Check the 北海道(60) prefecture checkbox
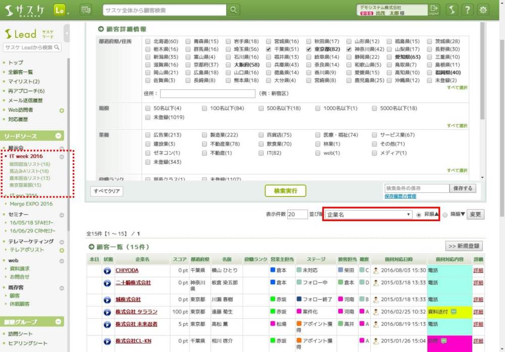Screen dimensions: 505x352 tap(147, 41)
